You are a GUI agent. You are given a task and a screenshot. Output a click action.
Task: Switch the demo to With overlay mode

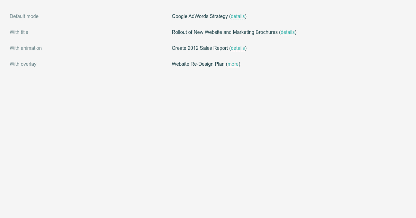tap(23, 64)
